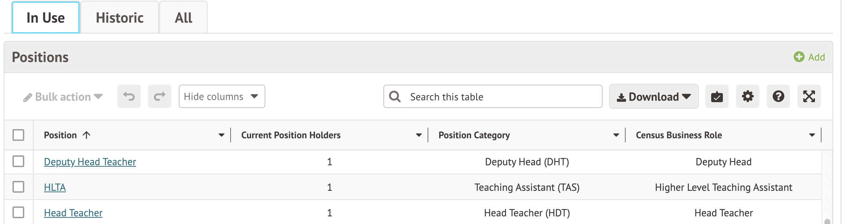Switch to the Historic tab
The image size is (842, 224).
coord(120,18)
